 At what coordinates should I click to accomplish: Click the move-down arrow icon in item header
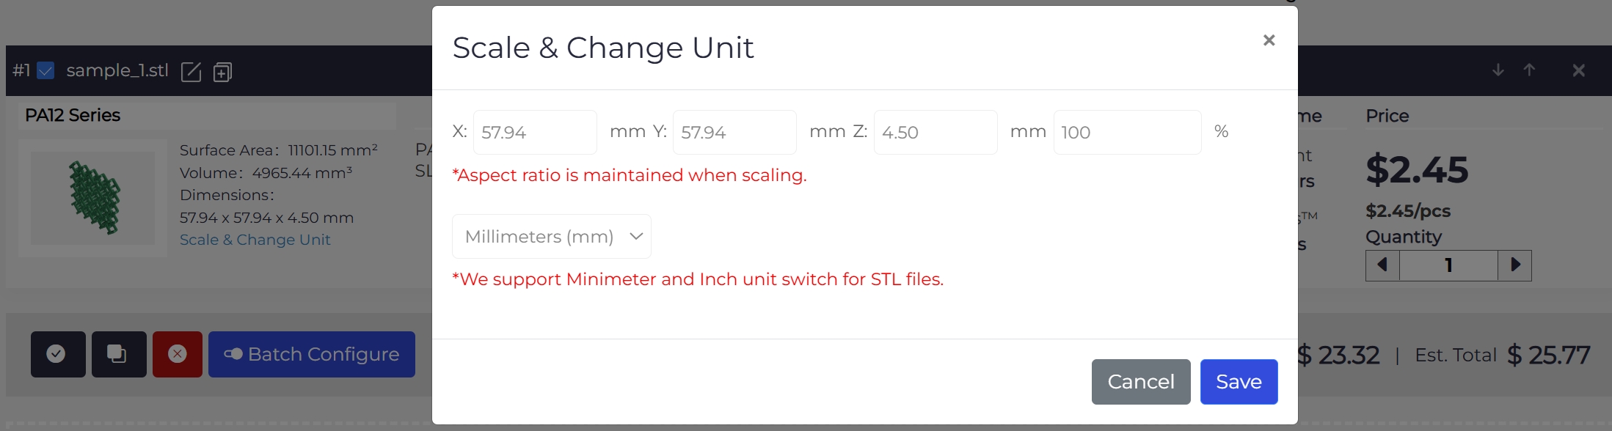tap(1498, 70)
